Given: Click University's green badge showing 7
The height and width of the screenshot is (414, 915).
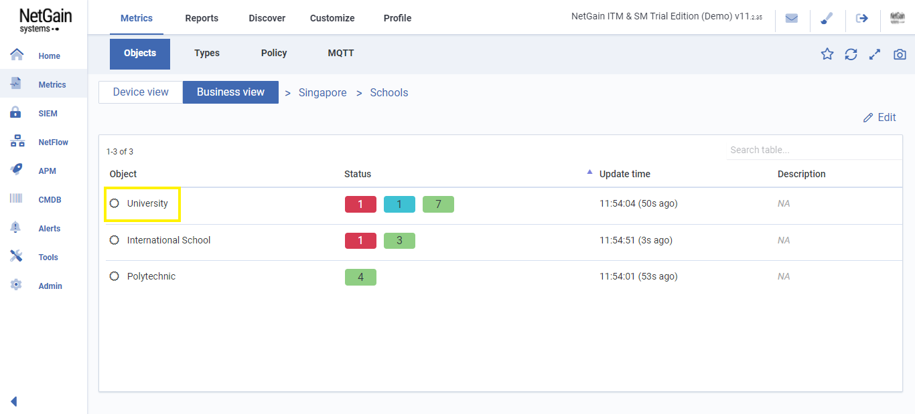Looking at the screenshot, I should (438, 204).
